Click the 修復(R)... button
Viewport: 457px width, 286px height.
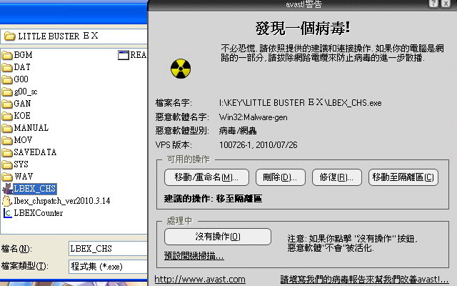(x=337, y=177)
